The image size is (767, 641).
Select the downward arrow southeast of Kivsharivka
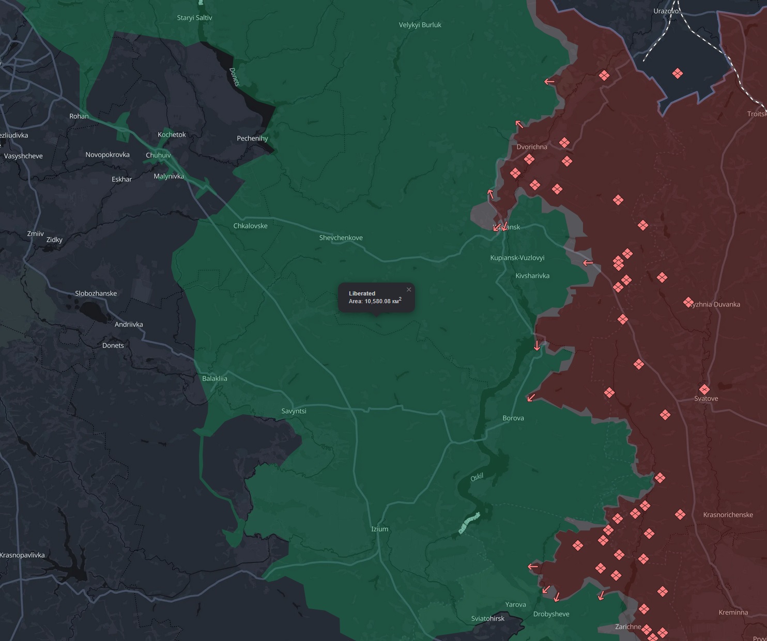pos(537,345)
